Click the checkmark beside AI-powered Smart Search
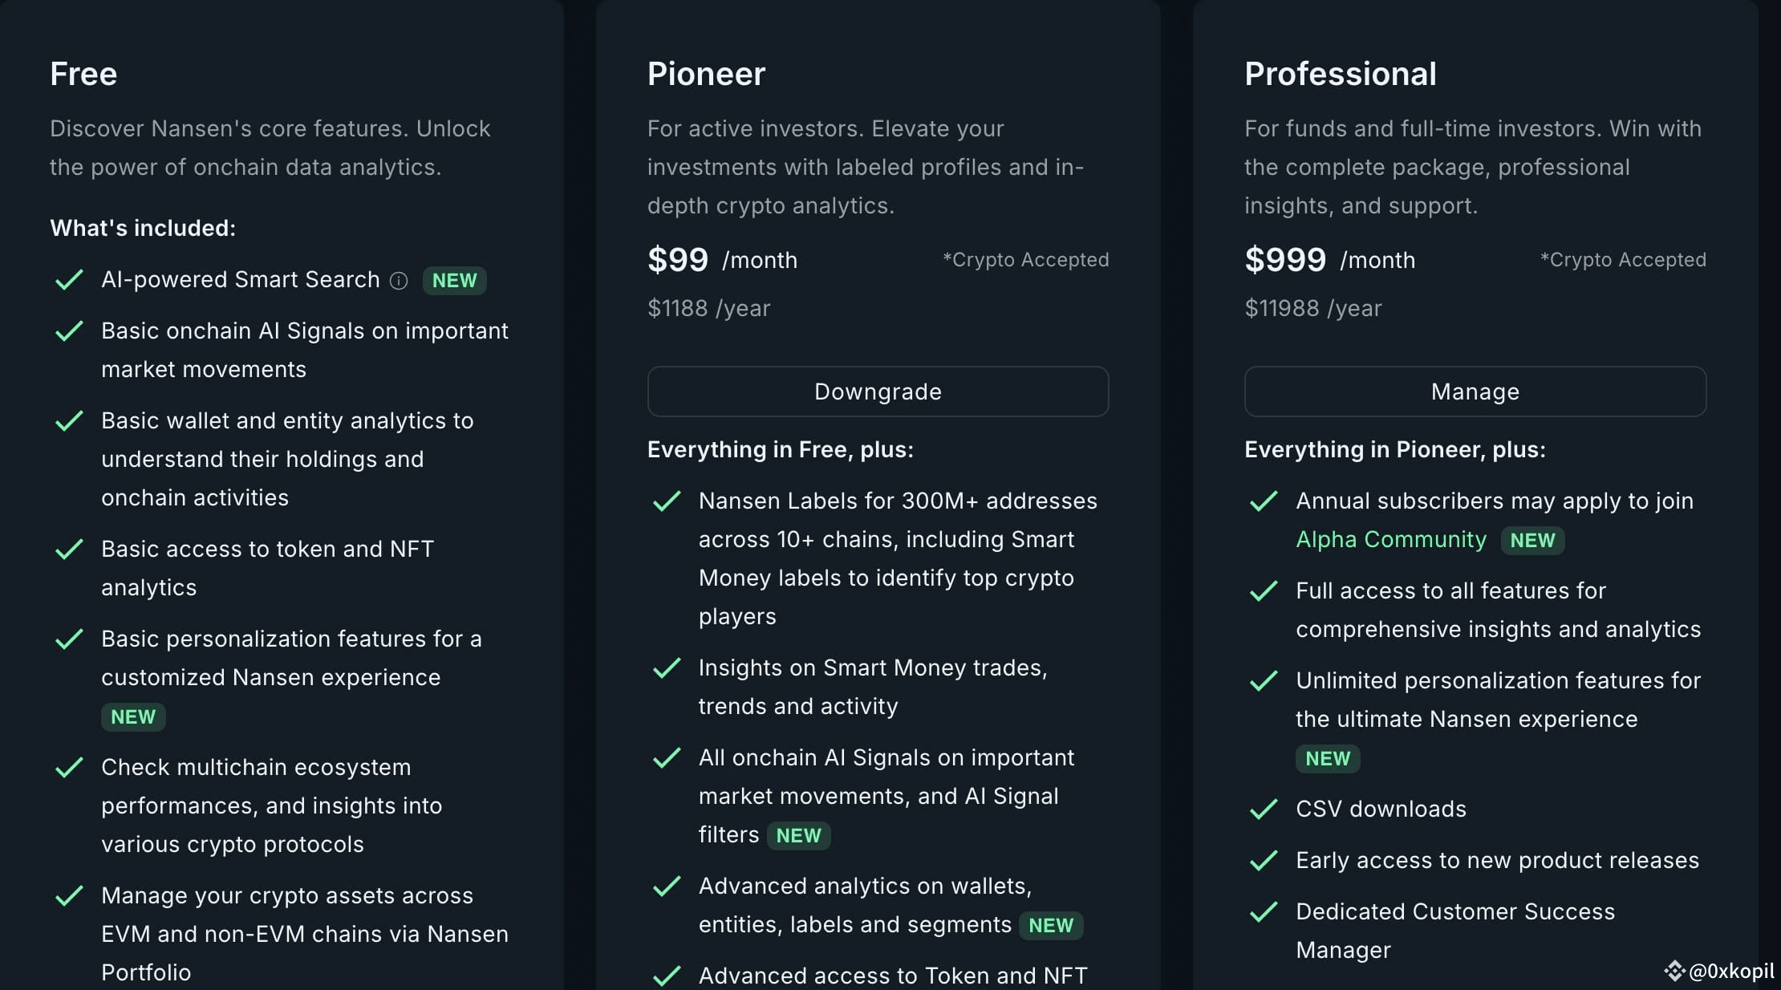Screen dimensions: 1781x990 coord(69,280)
